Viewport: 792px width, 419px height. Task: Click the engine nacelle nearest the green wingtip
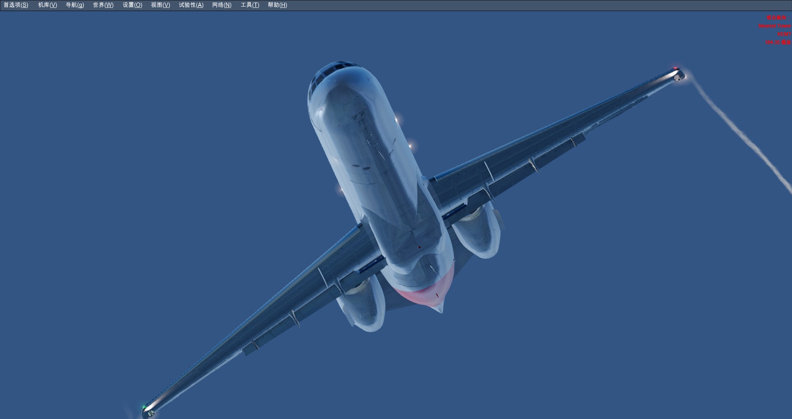[363, 305]
